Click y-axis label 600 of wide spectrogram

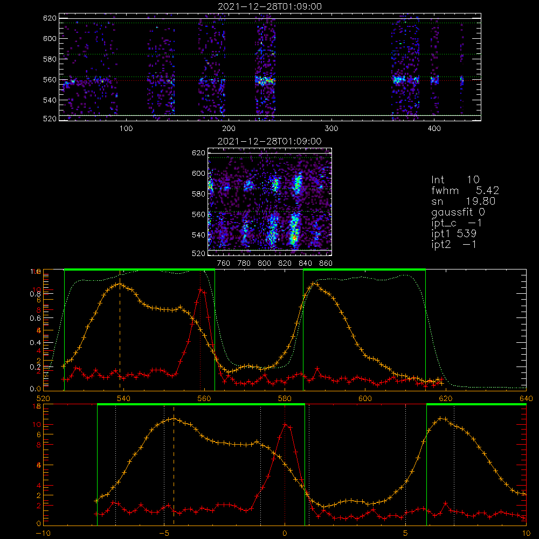click(50, 38)
